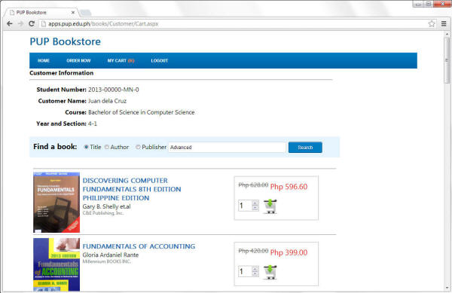This screenshot has width=452, height=293.
Task: Increase quantity for Fundamentals of Accounting
Action: coord(255,269)
